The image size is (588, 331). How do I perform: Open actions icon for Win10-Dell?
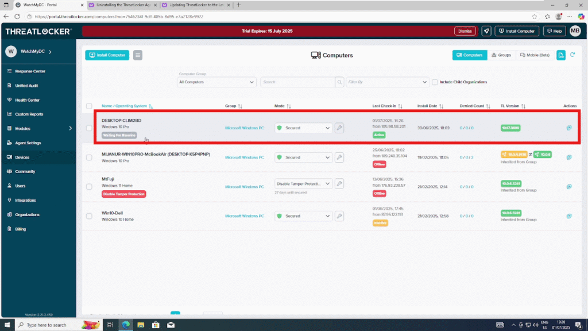pyautogui.click(x=569, y=216)
